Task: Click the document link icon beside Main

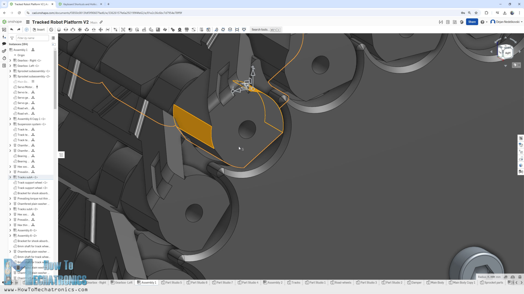Action: click(x=101, y=22)
